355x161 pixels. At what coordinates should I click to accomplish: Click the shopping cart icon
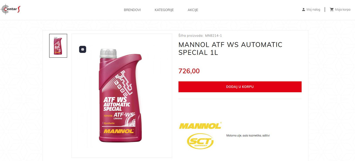pyautogui.click(x=332, y=9)
